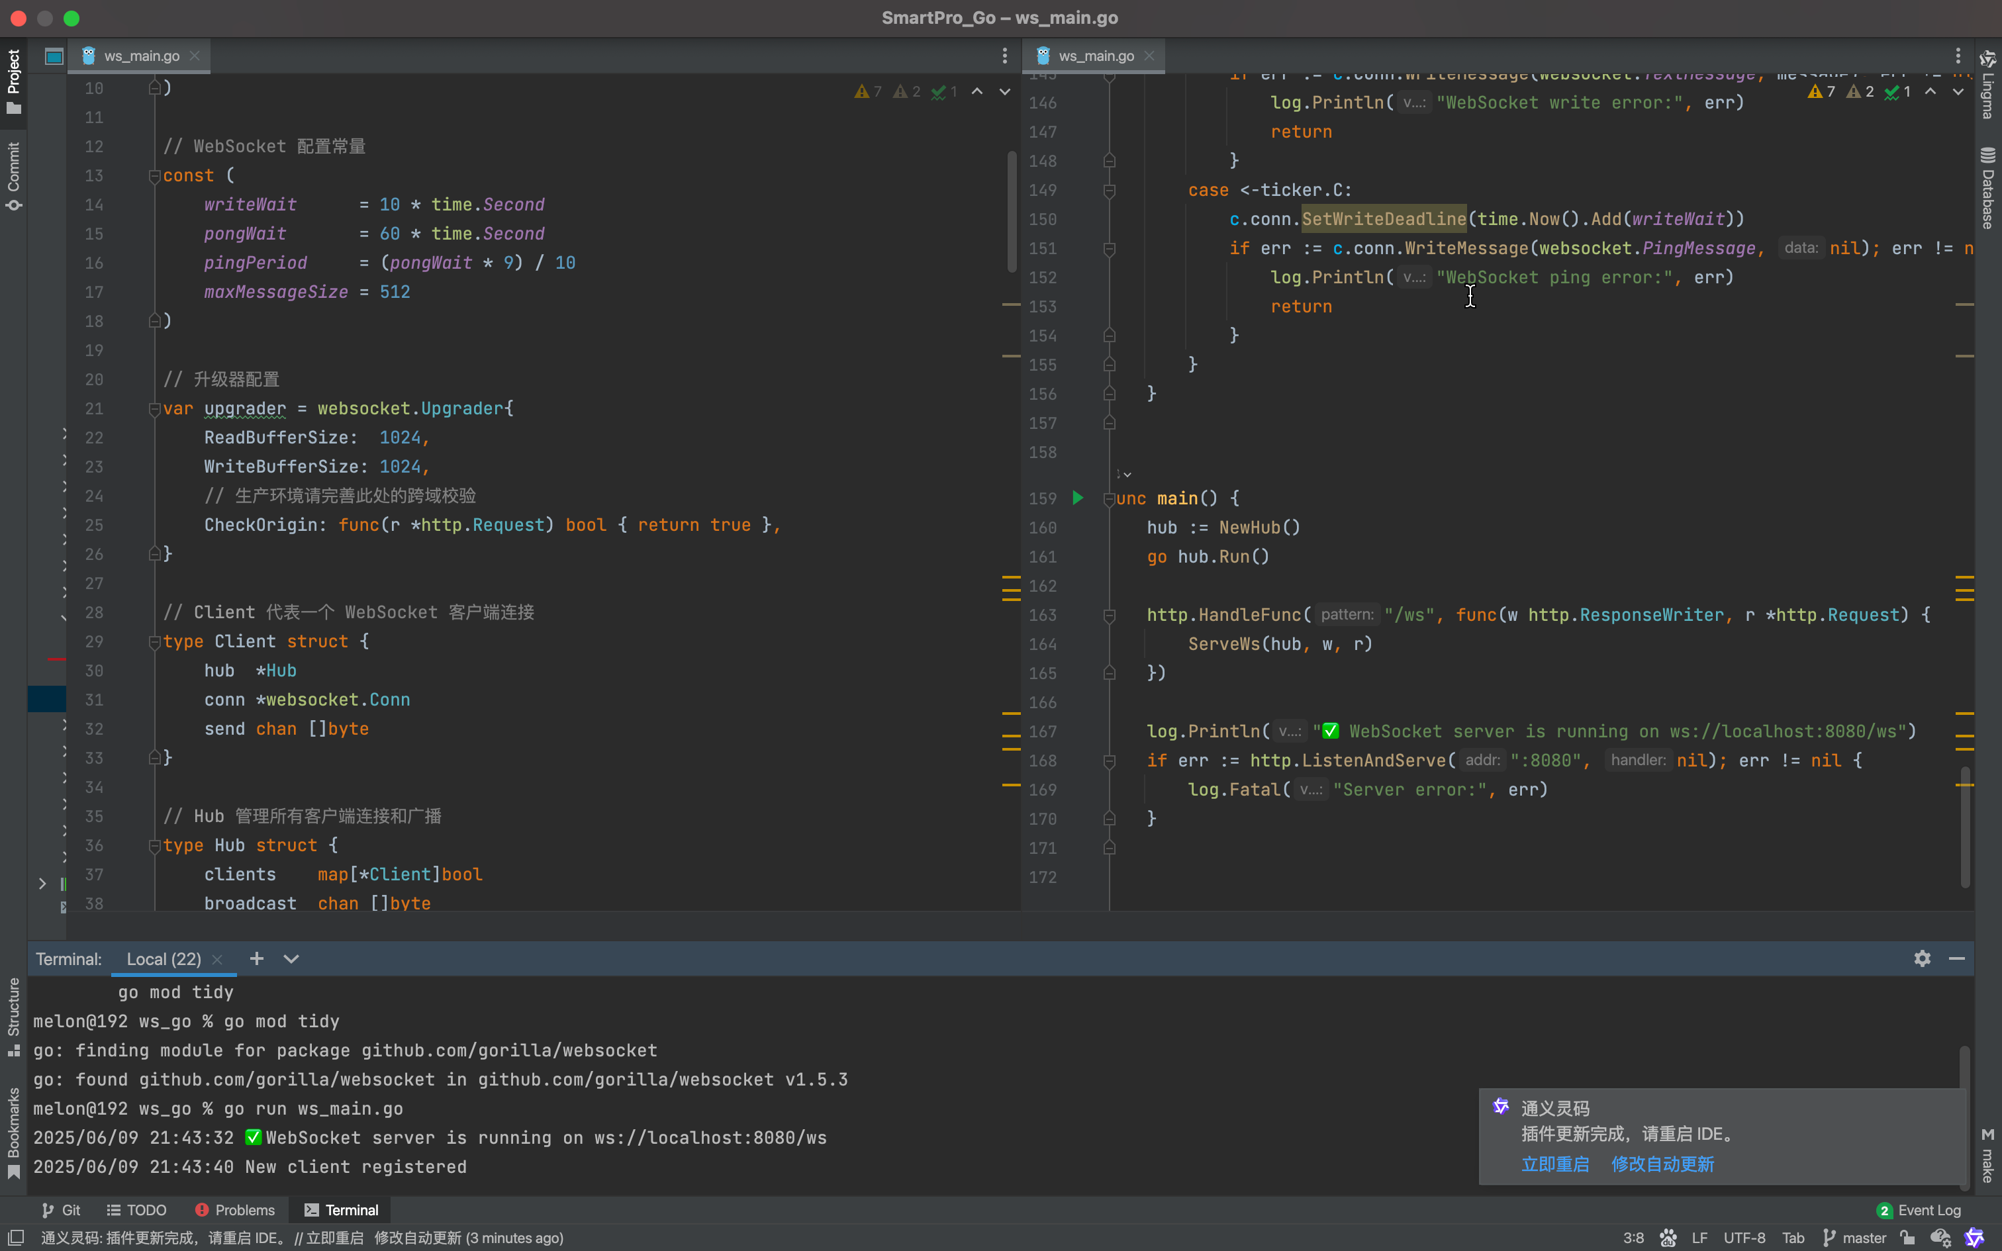Click the Baidu paw status bar icon

tap(1668, 1238)
